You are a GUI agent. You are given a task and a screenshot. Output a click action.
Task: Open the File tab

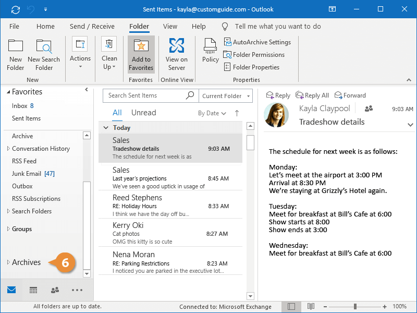pyautogui.click(x=14, y=27)
